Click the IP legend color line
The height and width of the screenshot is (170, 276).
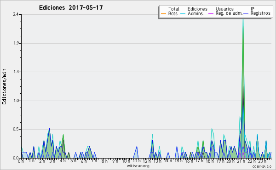[246, 9]
